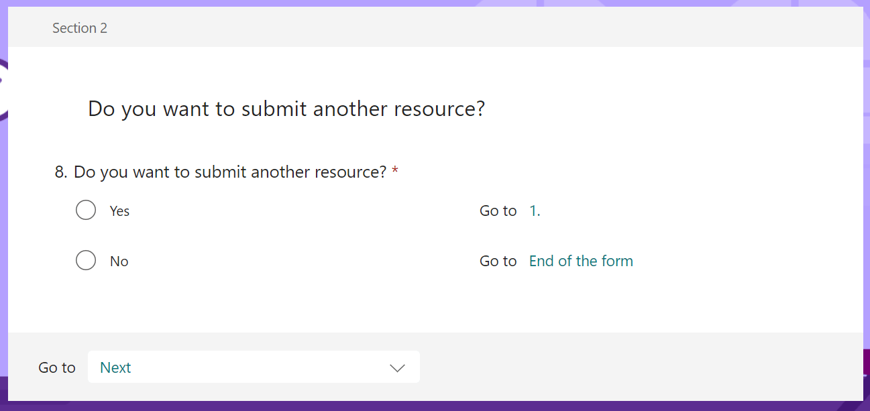Screen dimensions: 870x411
Task: Select the No radio button
Action: (x=86, y=260)
